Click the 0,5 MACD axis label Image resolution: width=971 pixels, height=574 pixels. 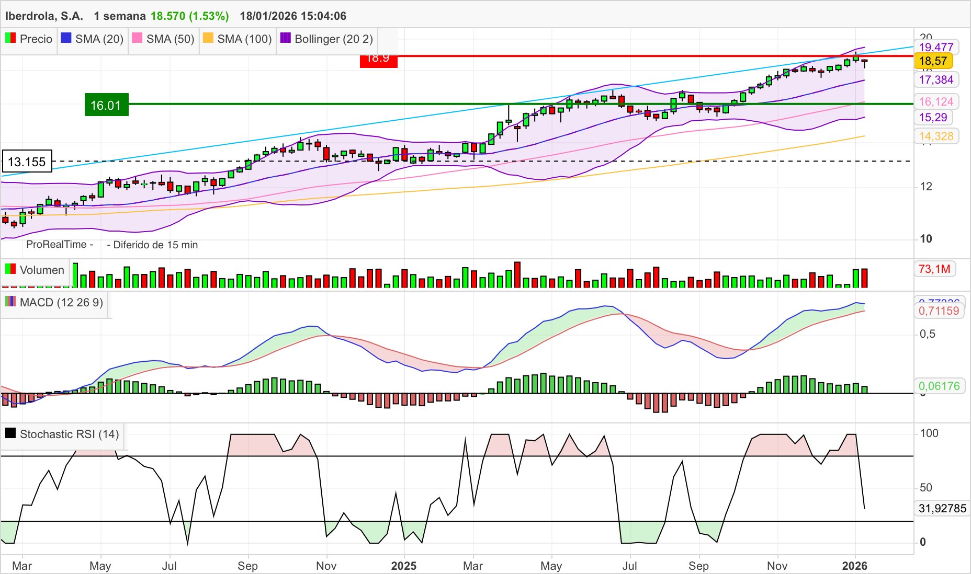(928, 334)
